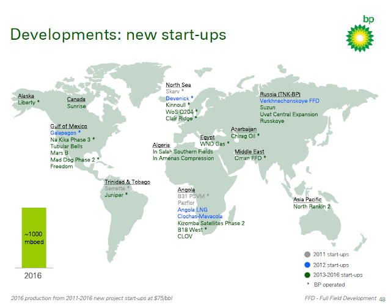
Task: Click the '2013-2016 start-ups' legend text
Action: tap(338, 275)
